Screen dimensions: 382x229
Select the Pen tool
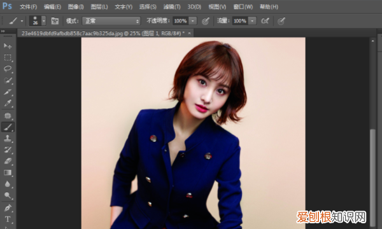[x=8, y=208]
